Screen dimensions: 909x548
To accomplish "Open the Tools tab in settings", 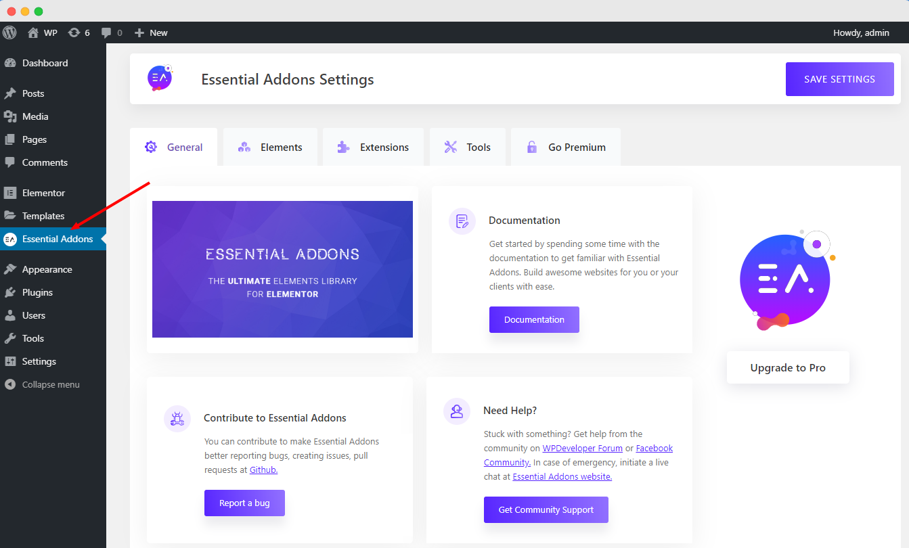I will click(468, 147).
